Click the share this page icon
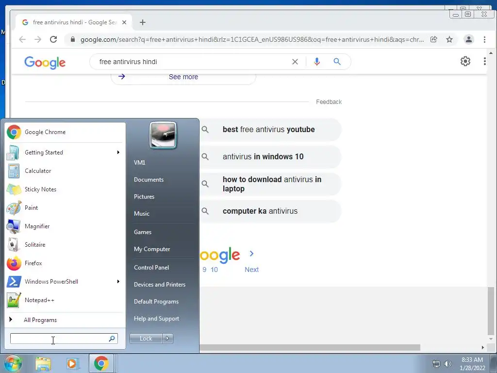497x373 pixels. (x=434, y=39)
